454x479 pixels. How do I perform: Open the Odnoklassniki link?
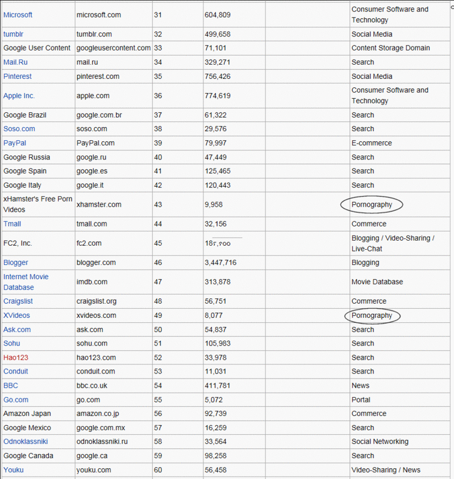(x=26, y=442)
